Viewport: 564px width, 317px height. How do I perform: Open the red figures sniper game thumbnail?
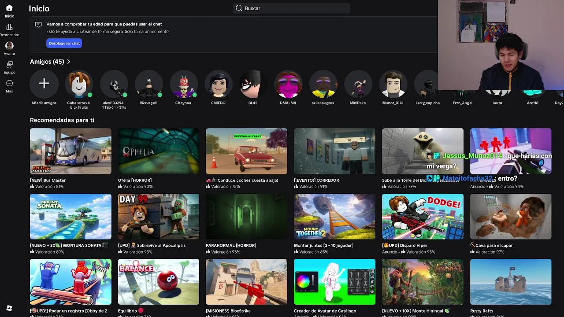511,151
